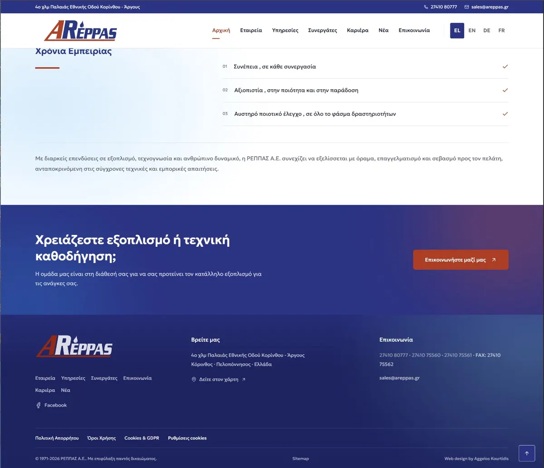The image size is (544, 468).
Task: Open the Δείτε στον χάρτη link
Action: [x=219, y=379]
